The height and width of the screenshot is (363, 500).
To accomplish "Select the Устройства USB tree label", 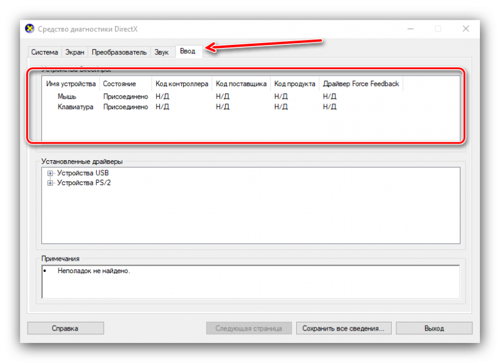I will pyautogui.click(x=83, y=173).
